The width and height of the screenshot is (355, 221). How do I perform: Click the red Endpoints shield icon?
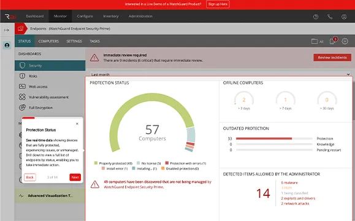pos(21,29)
